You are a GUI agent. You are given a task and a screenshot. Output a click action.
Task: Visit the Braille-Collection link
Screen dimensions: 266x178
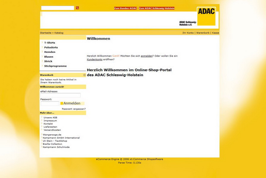[52, 144]
